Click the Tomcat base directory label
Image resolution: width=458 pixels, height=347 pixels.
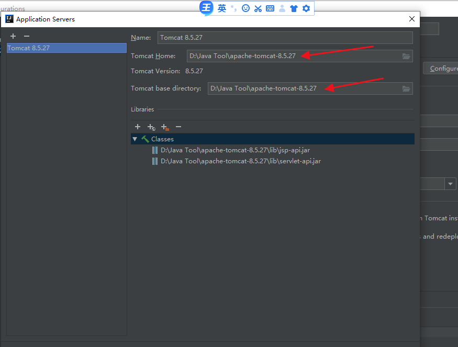pos(166,88)
